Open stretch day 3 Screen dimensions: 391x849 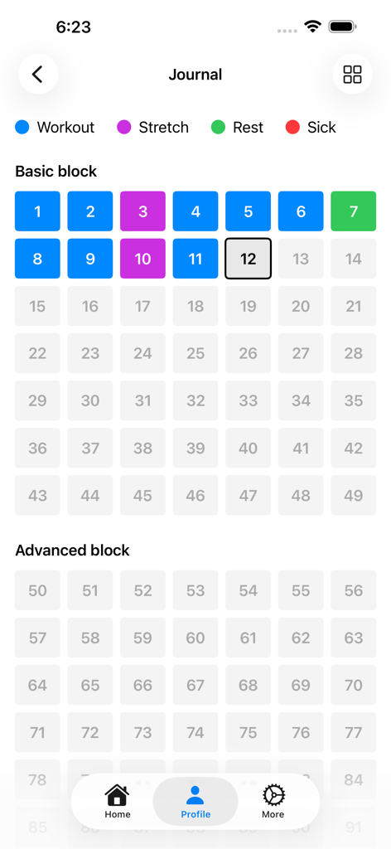tap(142, 211)
